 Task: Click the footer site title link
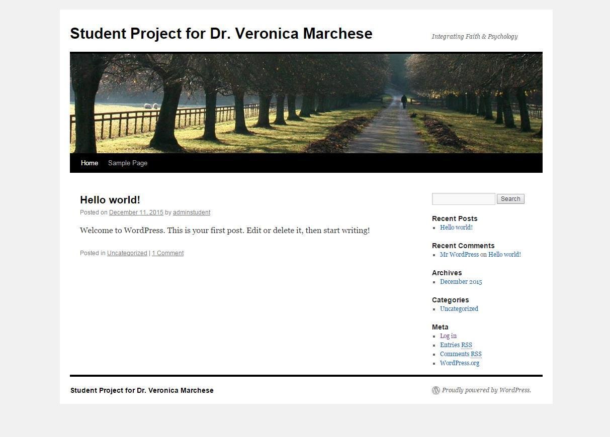click(142, 390)
